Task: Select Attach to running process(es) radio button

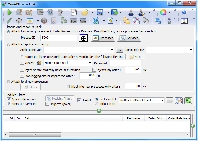Action: pos(9,31)
